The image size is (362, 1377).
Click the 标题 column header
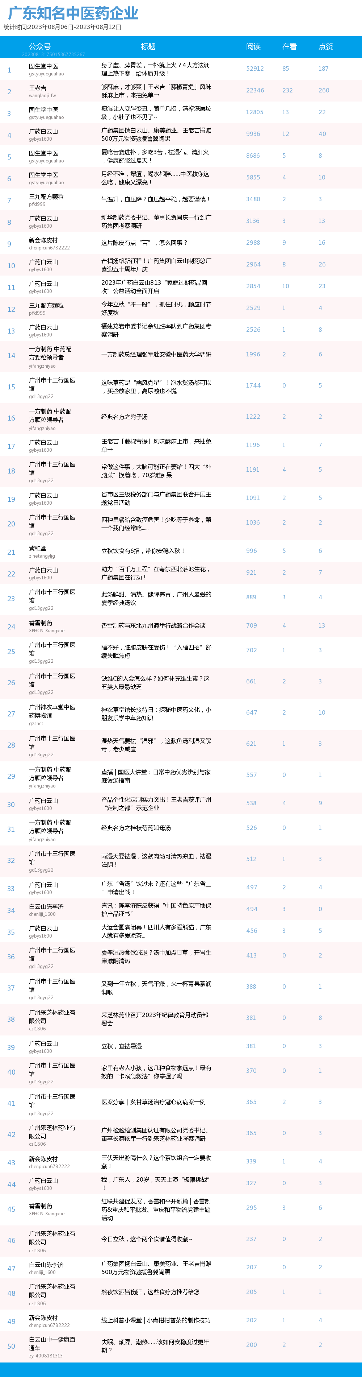coord(148,46)
